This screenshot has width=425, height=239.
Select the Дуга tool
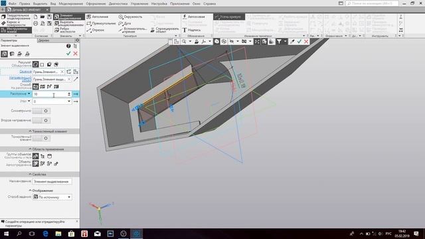click(x=125, y=24)
